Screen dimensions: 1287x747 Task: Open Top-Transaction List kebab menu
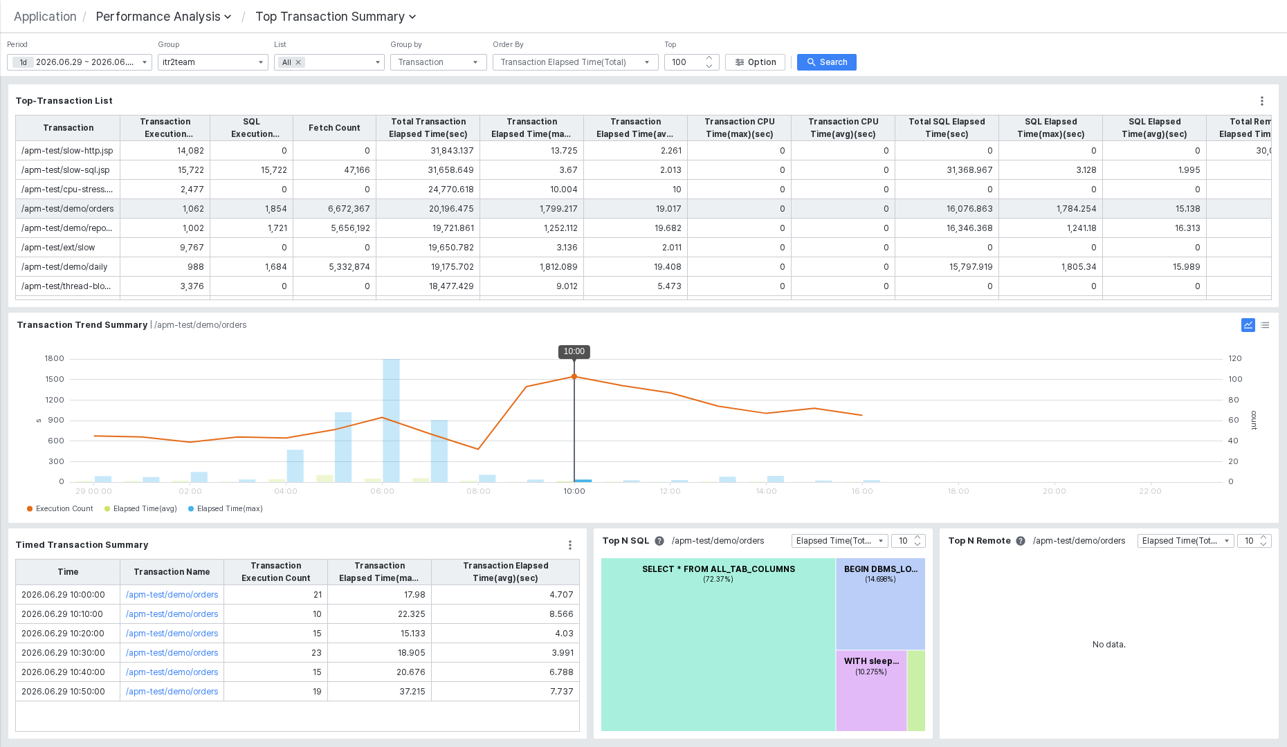(x=1262, y=101)
